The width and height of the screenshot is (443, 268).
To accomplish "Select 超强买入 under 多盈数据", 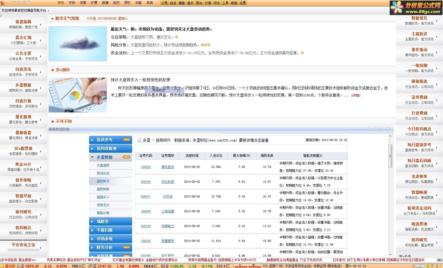I will click(103, 197).
